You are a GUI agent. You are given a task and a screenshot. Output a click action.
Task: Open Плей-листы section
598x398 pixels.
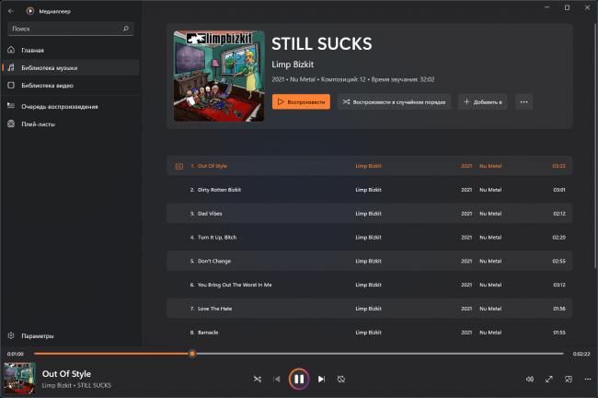coord(71,123)
